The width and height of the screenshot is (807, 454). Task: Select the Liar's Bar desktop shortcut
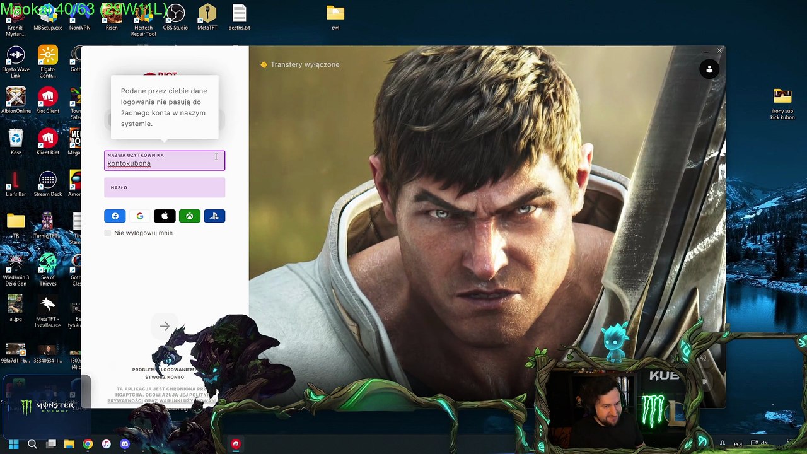click(x=16, y=183)
